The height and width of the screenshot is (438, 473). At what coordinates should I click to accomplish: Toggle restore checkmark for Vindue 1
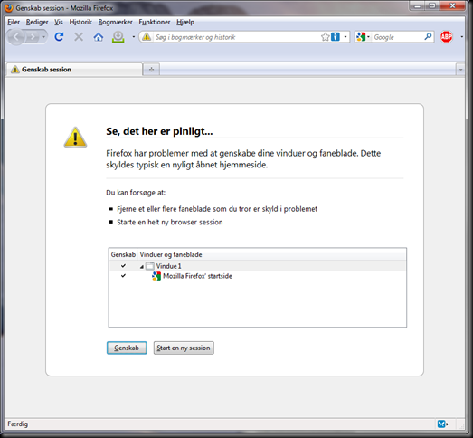coord(123,266)
